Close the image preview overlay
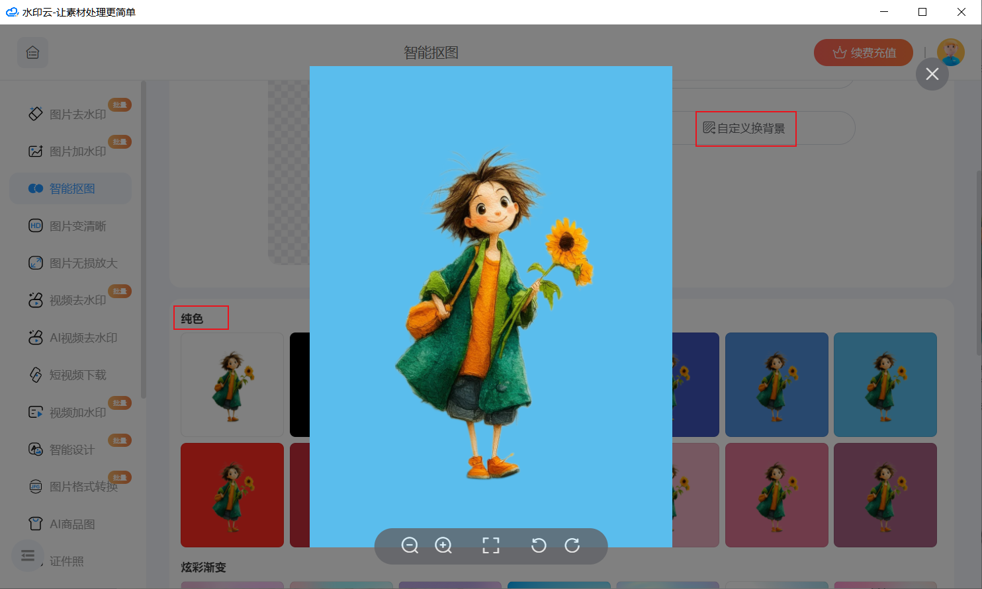 [x=932, y=74]
